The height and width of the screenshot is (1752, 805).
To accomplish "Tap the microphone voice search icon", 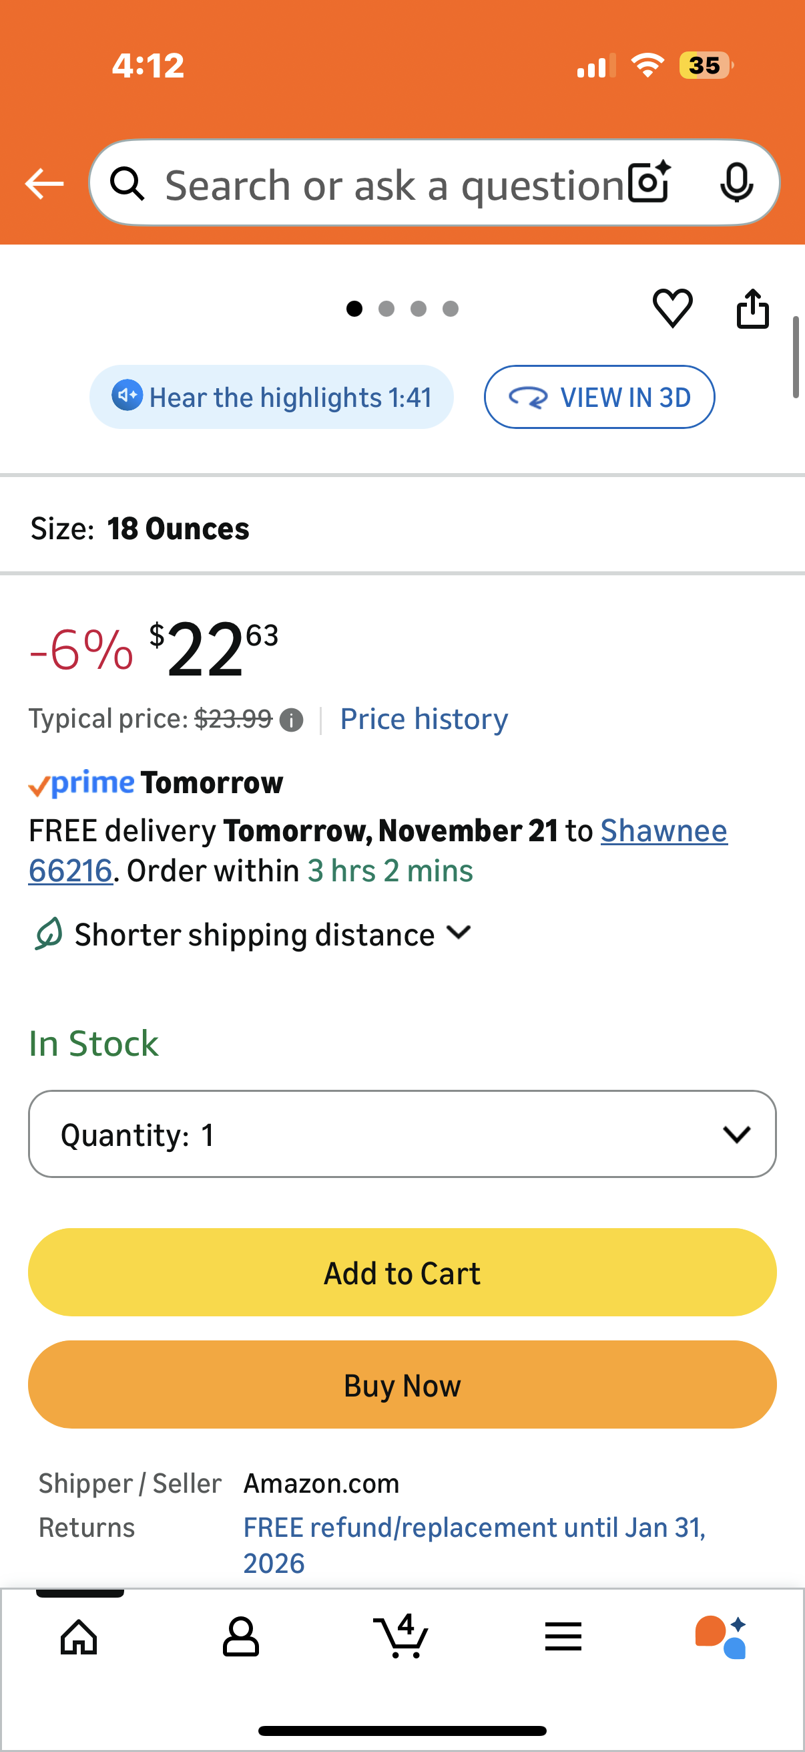I will pyautogui.click(x=736, y=183).
